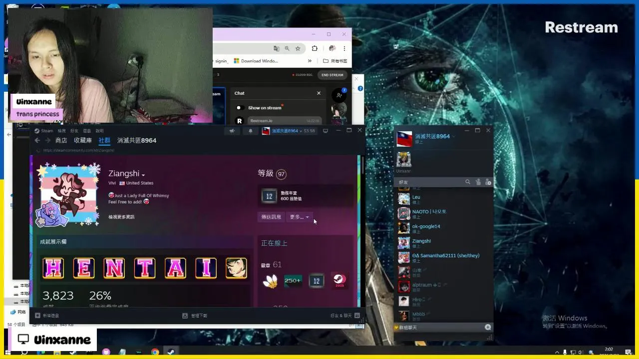Open the Download Windows bookmark
The height and width of the screenshot is (359, 639).
click(x=256, y=61)
